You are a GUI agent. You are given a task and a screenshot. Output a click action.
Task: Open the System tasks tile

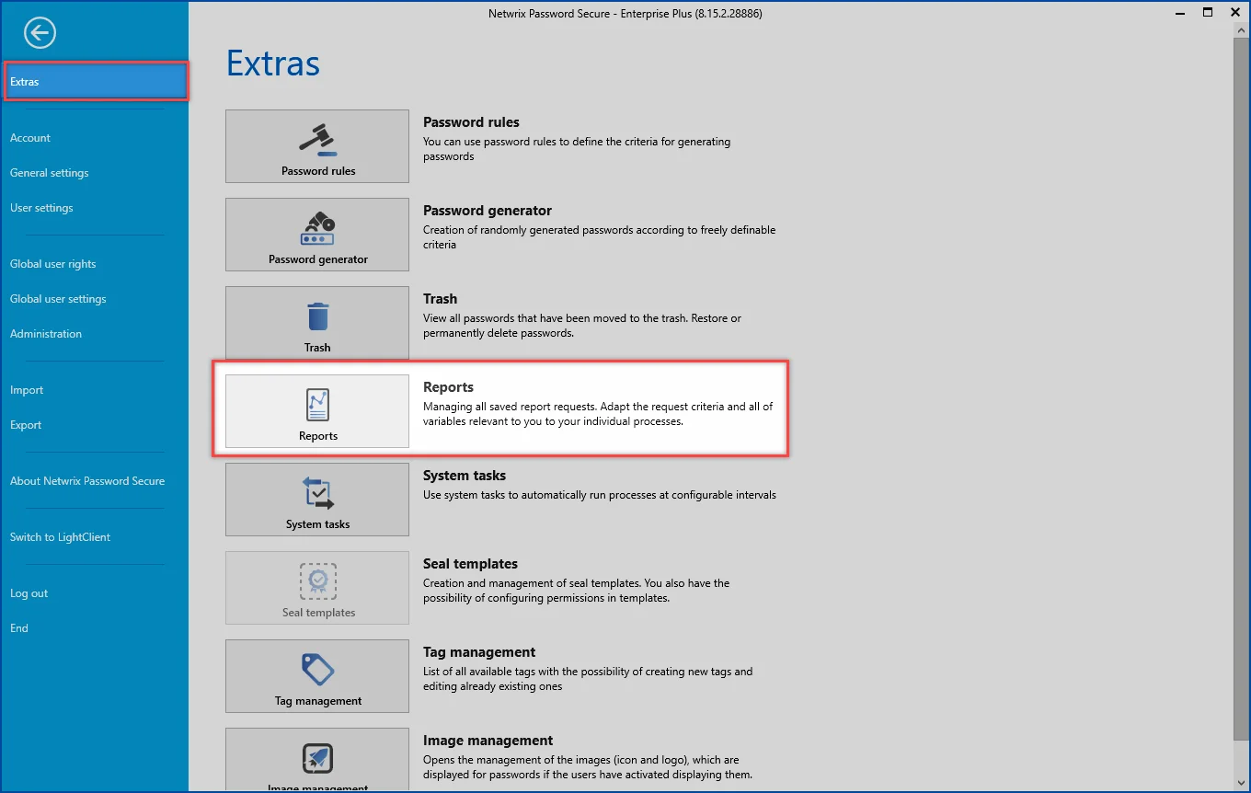[317, 500]
